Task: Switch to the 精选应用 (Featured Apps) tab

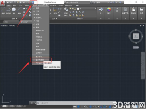Action: [x=68, y=5]
